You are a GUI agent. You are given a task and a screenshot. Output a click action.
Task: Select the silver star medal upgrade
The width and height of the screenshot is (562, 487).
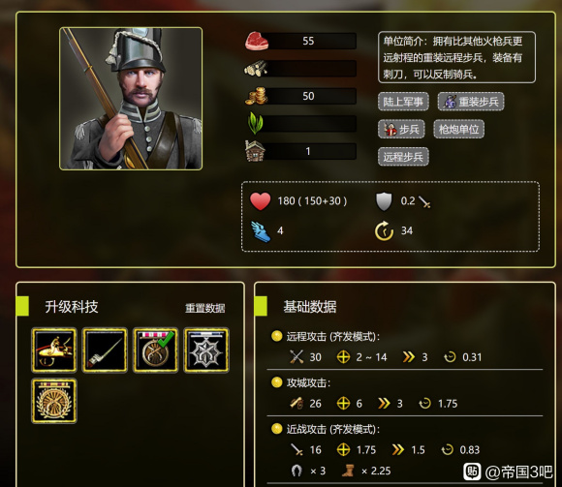[x=206, y=350]
